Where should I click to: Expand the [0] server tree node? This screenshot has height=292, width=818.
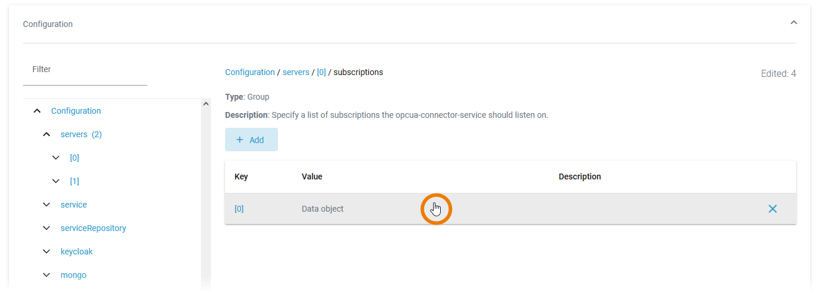pos(56,158)
